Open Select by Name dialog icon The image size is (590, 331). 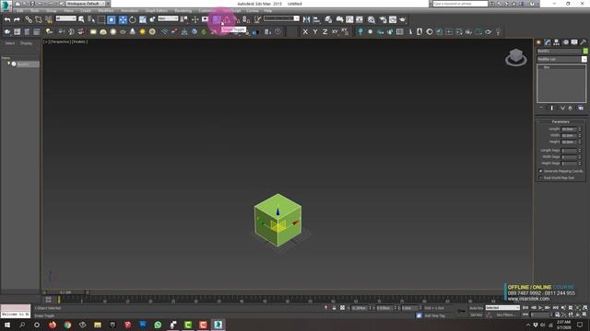click(91, 19)
